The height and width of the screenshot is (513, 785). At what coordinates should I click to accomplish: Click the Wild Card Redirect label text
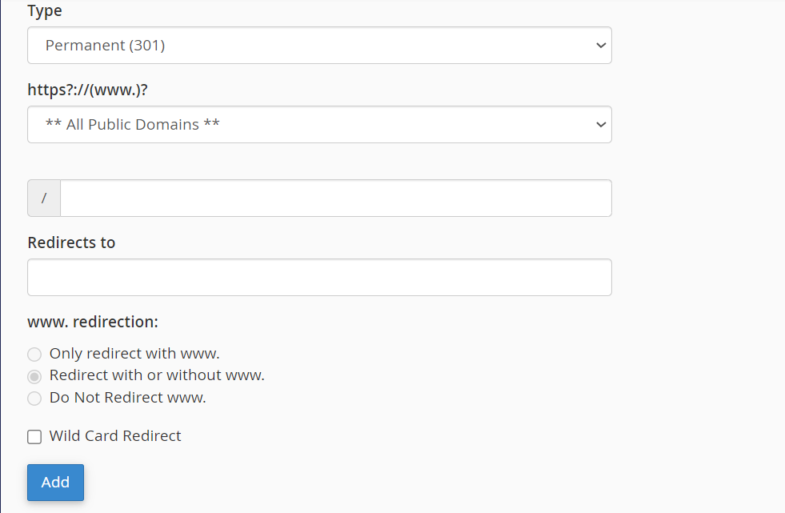(115, 436)
